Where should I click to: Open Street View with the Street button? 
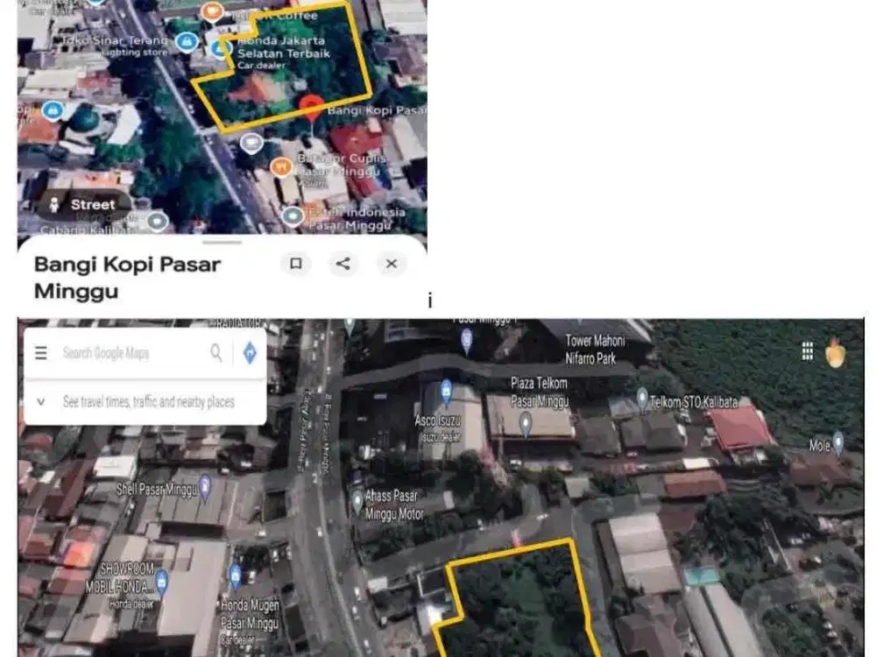[x=83, y=204]
